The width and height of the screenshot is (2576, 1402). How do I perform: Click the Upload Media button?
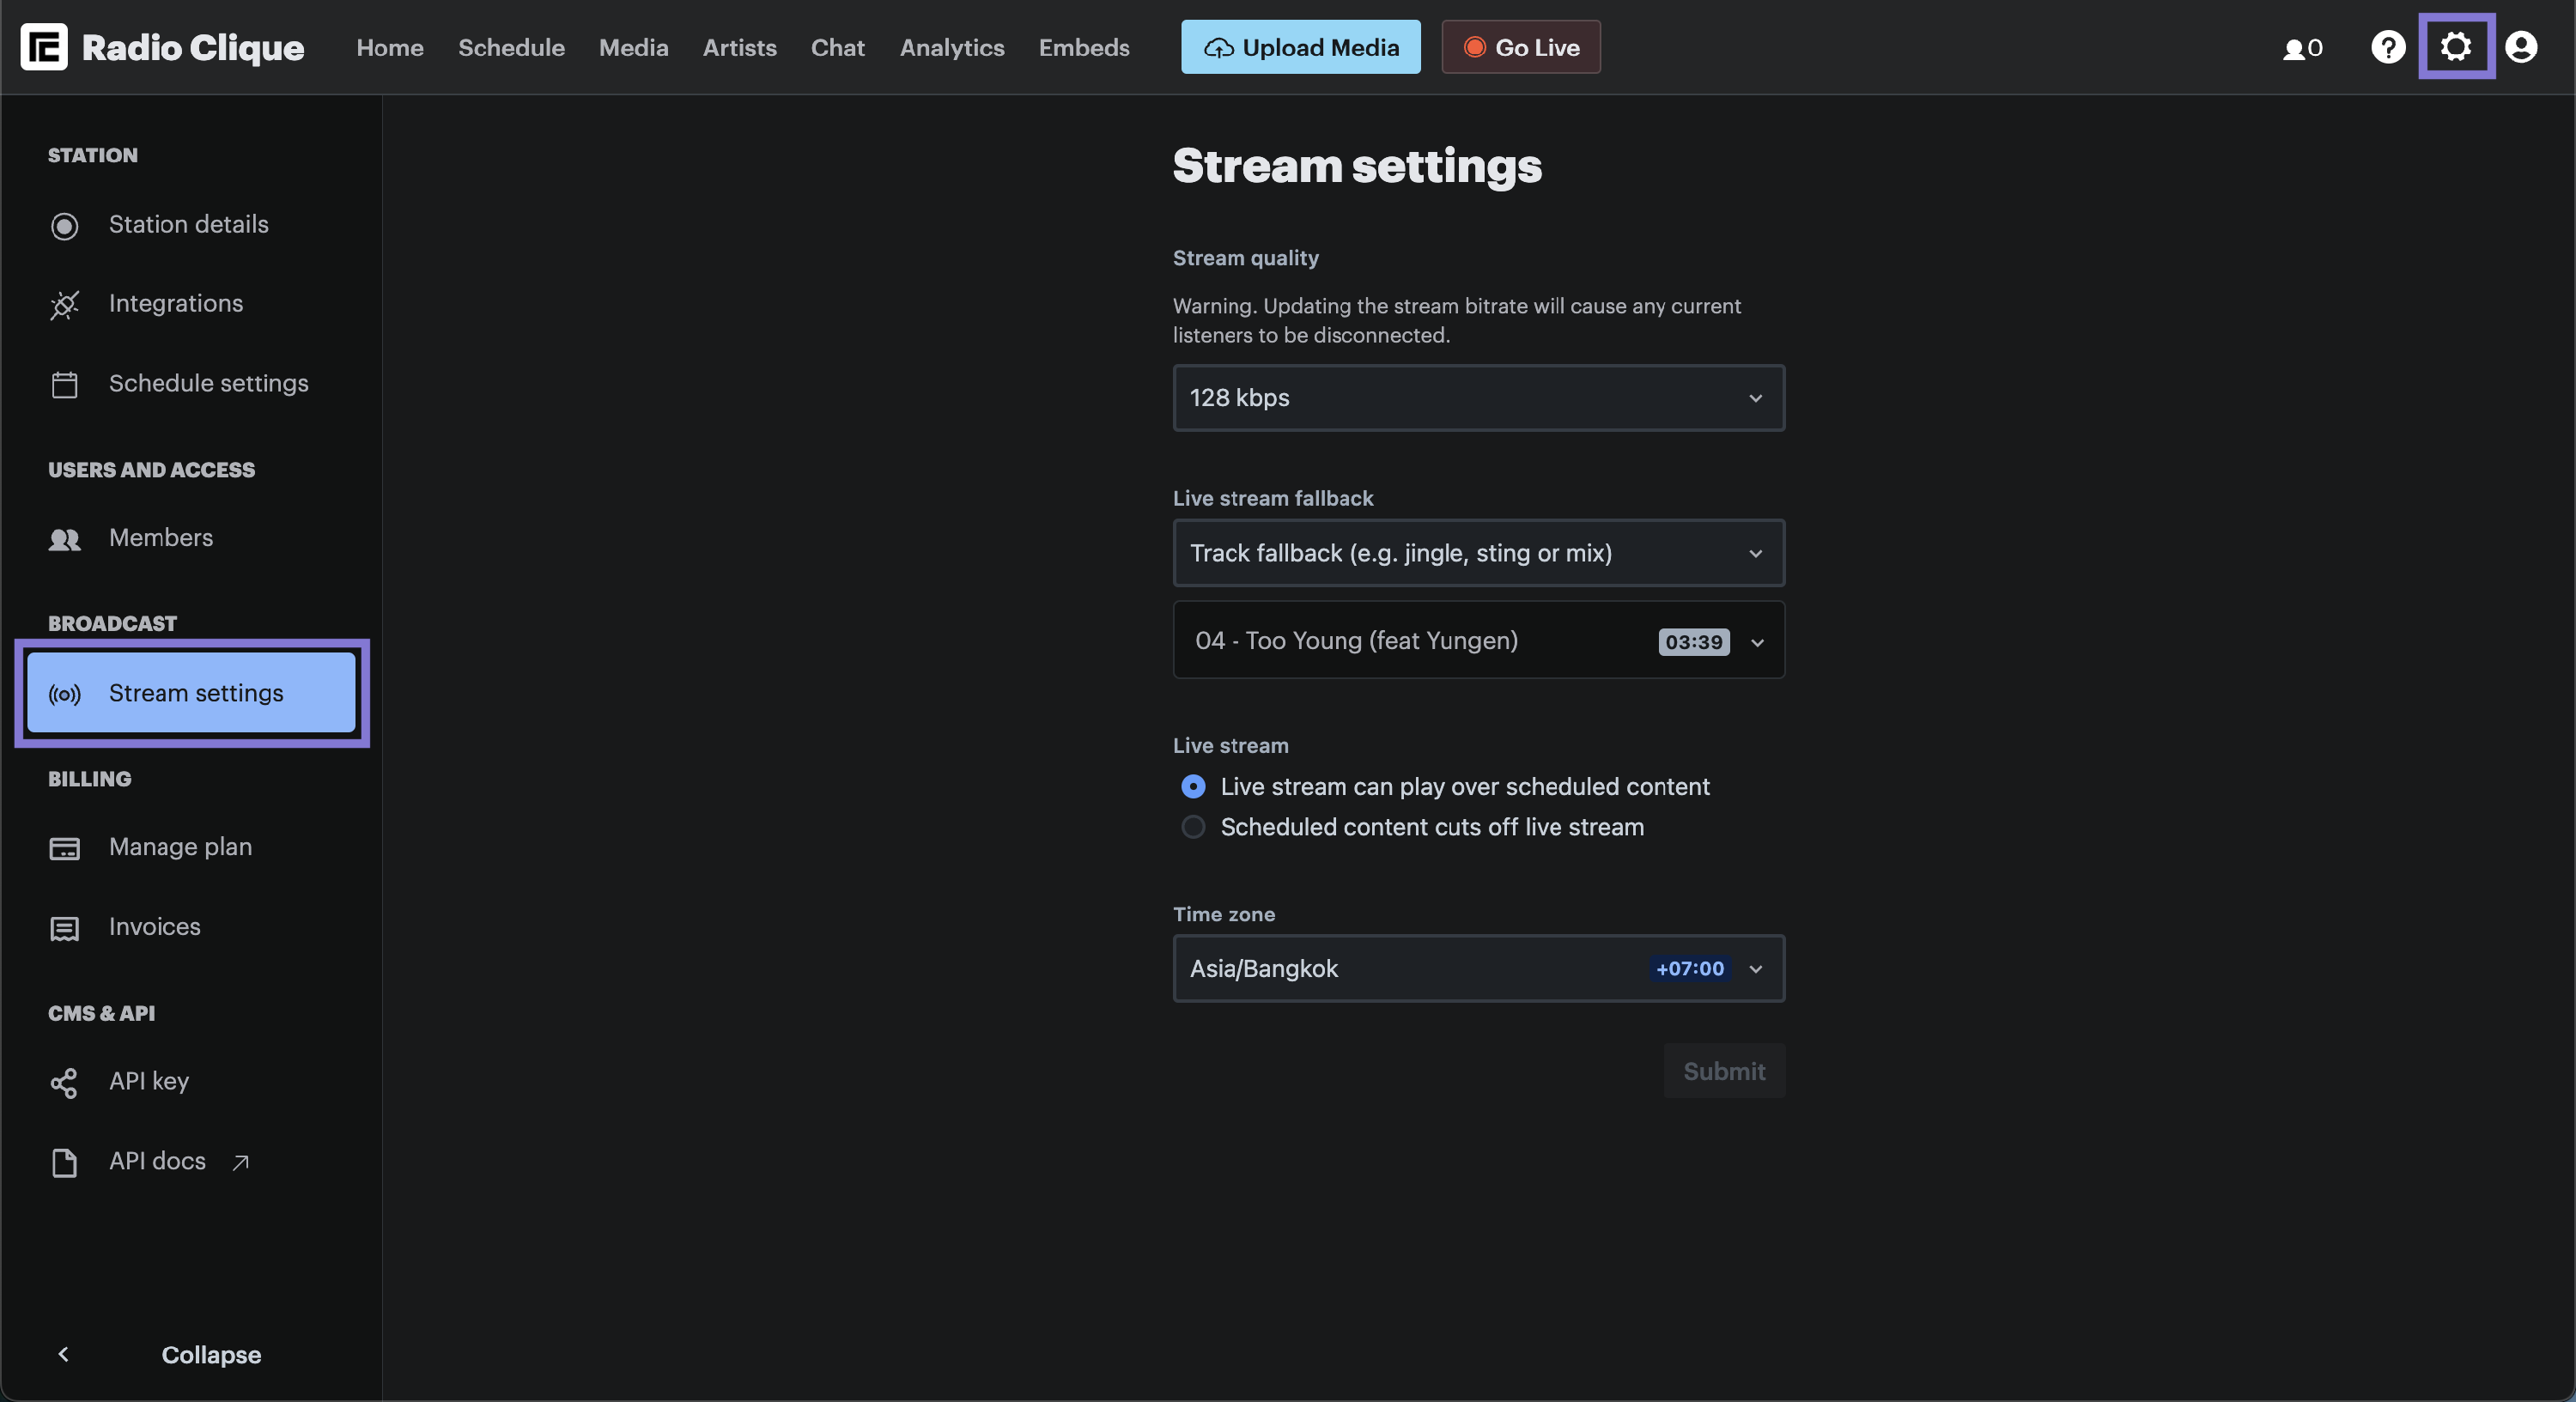pos(1300,47)
